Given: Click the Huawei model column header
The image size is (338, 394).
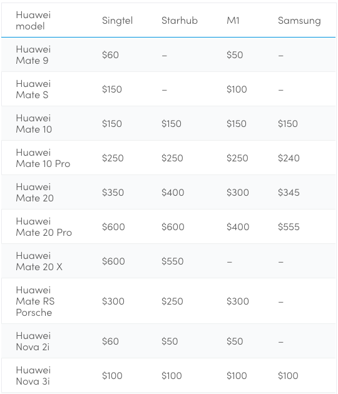Looking at the screenshot, I should (x=33, y=21).
